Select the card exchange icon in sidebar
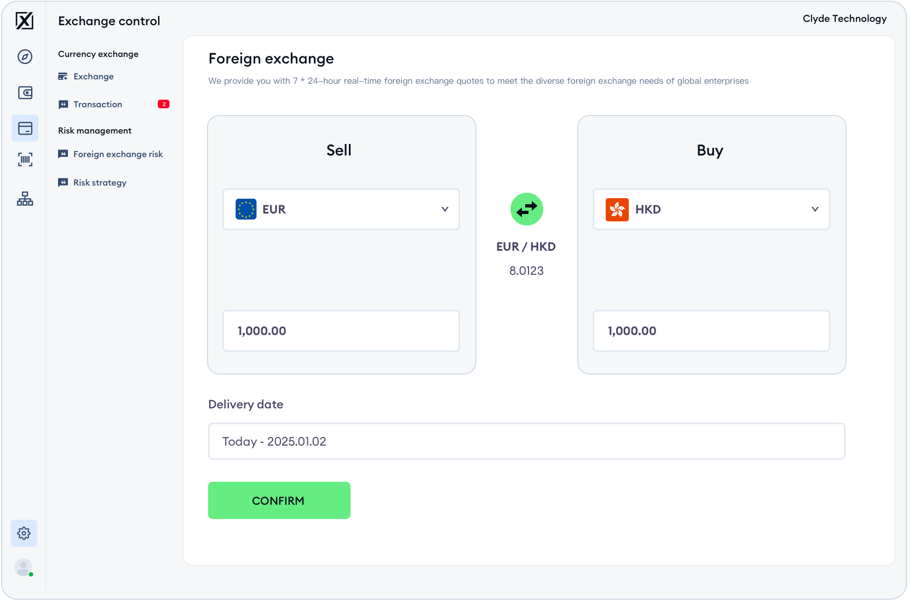The image size is (908, 600). (x=25, y=128)
